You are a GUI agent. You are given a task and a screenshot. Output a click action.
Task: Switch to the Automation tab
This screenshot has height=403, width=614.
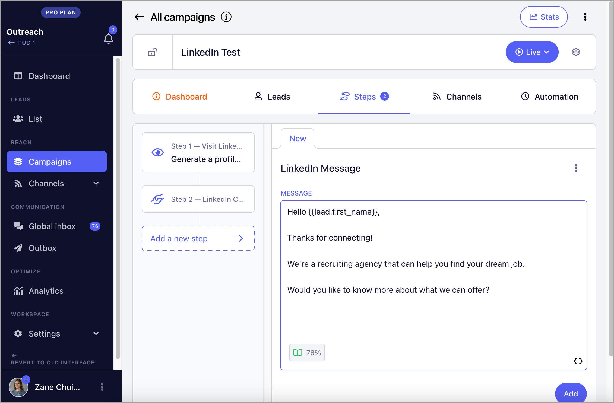tap(550, 97)
